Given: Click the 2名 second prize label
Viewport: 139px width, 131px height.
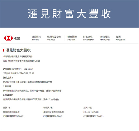Looking at the screenshot, I should pyautogui.click(x=48, y=108).
